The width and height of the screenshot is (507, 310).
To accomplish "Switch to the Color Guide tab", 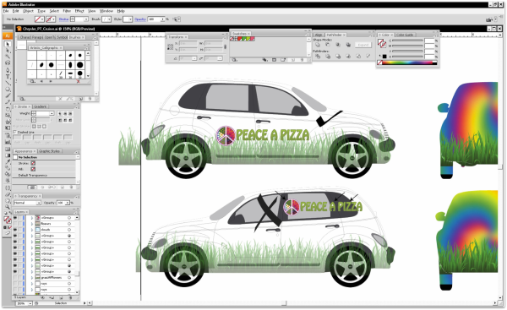I will click(405, 35).
